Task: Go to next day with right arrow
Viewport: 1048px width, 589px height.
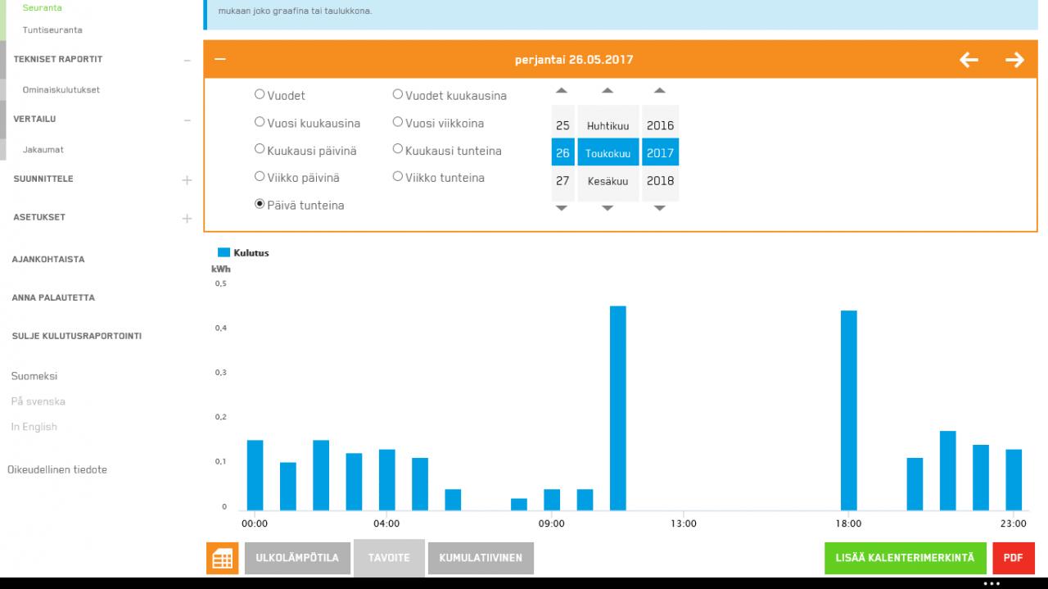Action: click(x=1014, y=60)
